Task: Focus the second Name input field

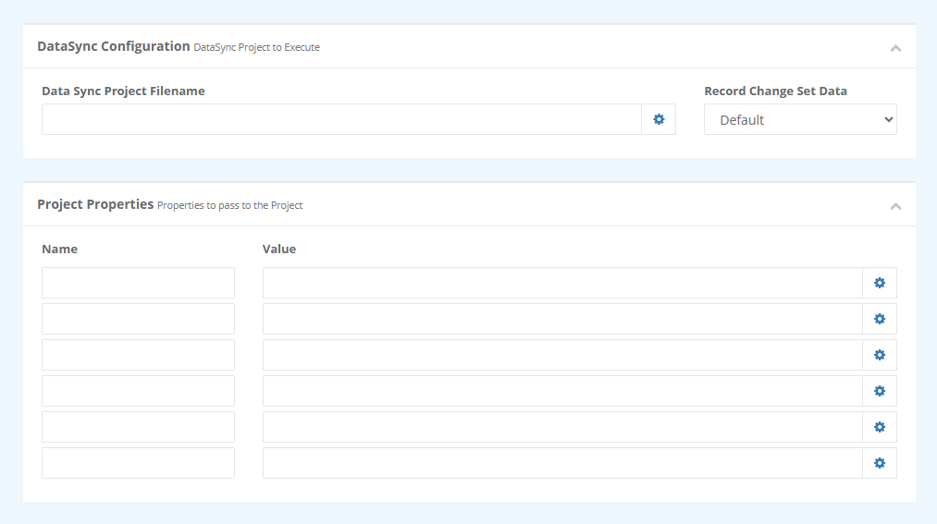Action: point(138,319)
